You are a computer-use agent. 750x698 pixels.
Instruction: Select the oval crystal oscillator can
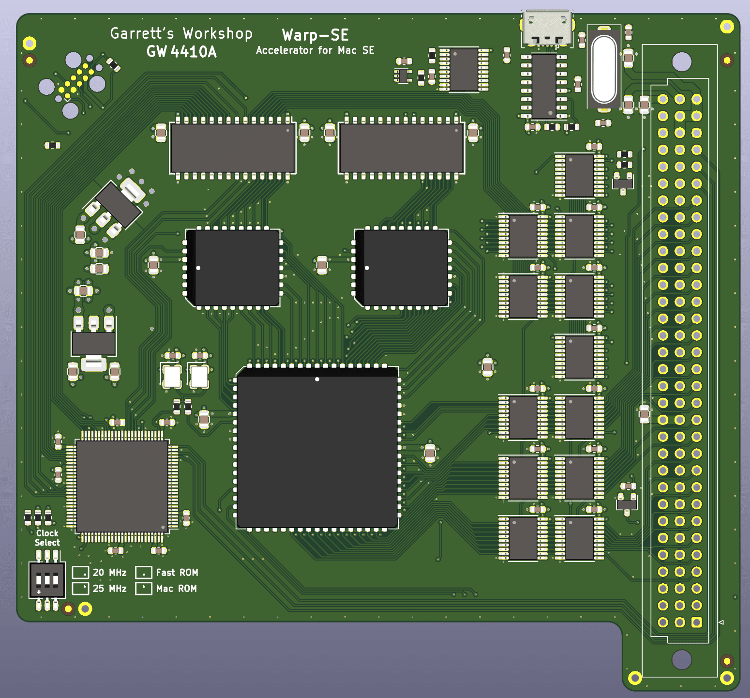[604, 69]
